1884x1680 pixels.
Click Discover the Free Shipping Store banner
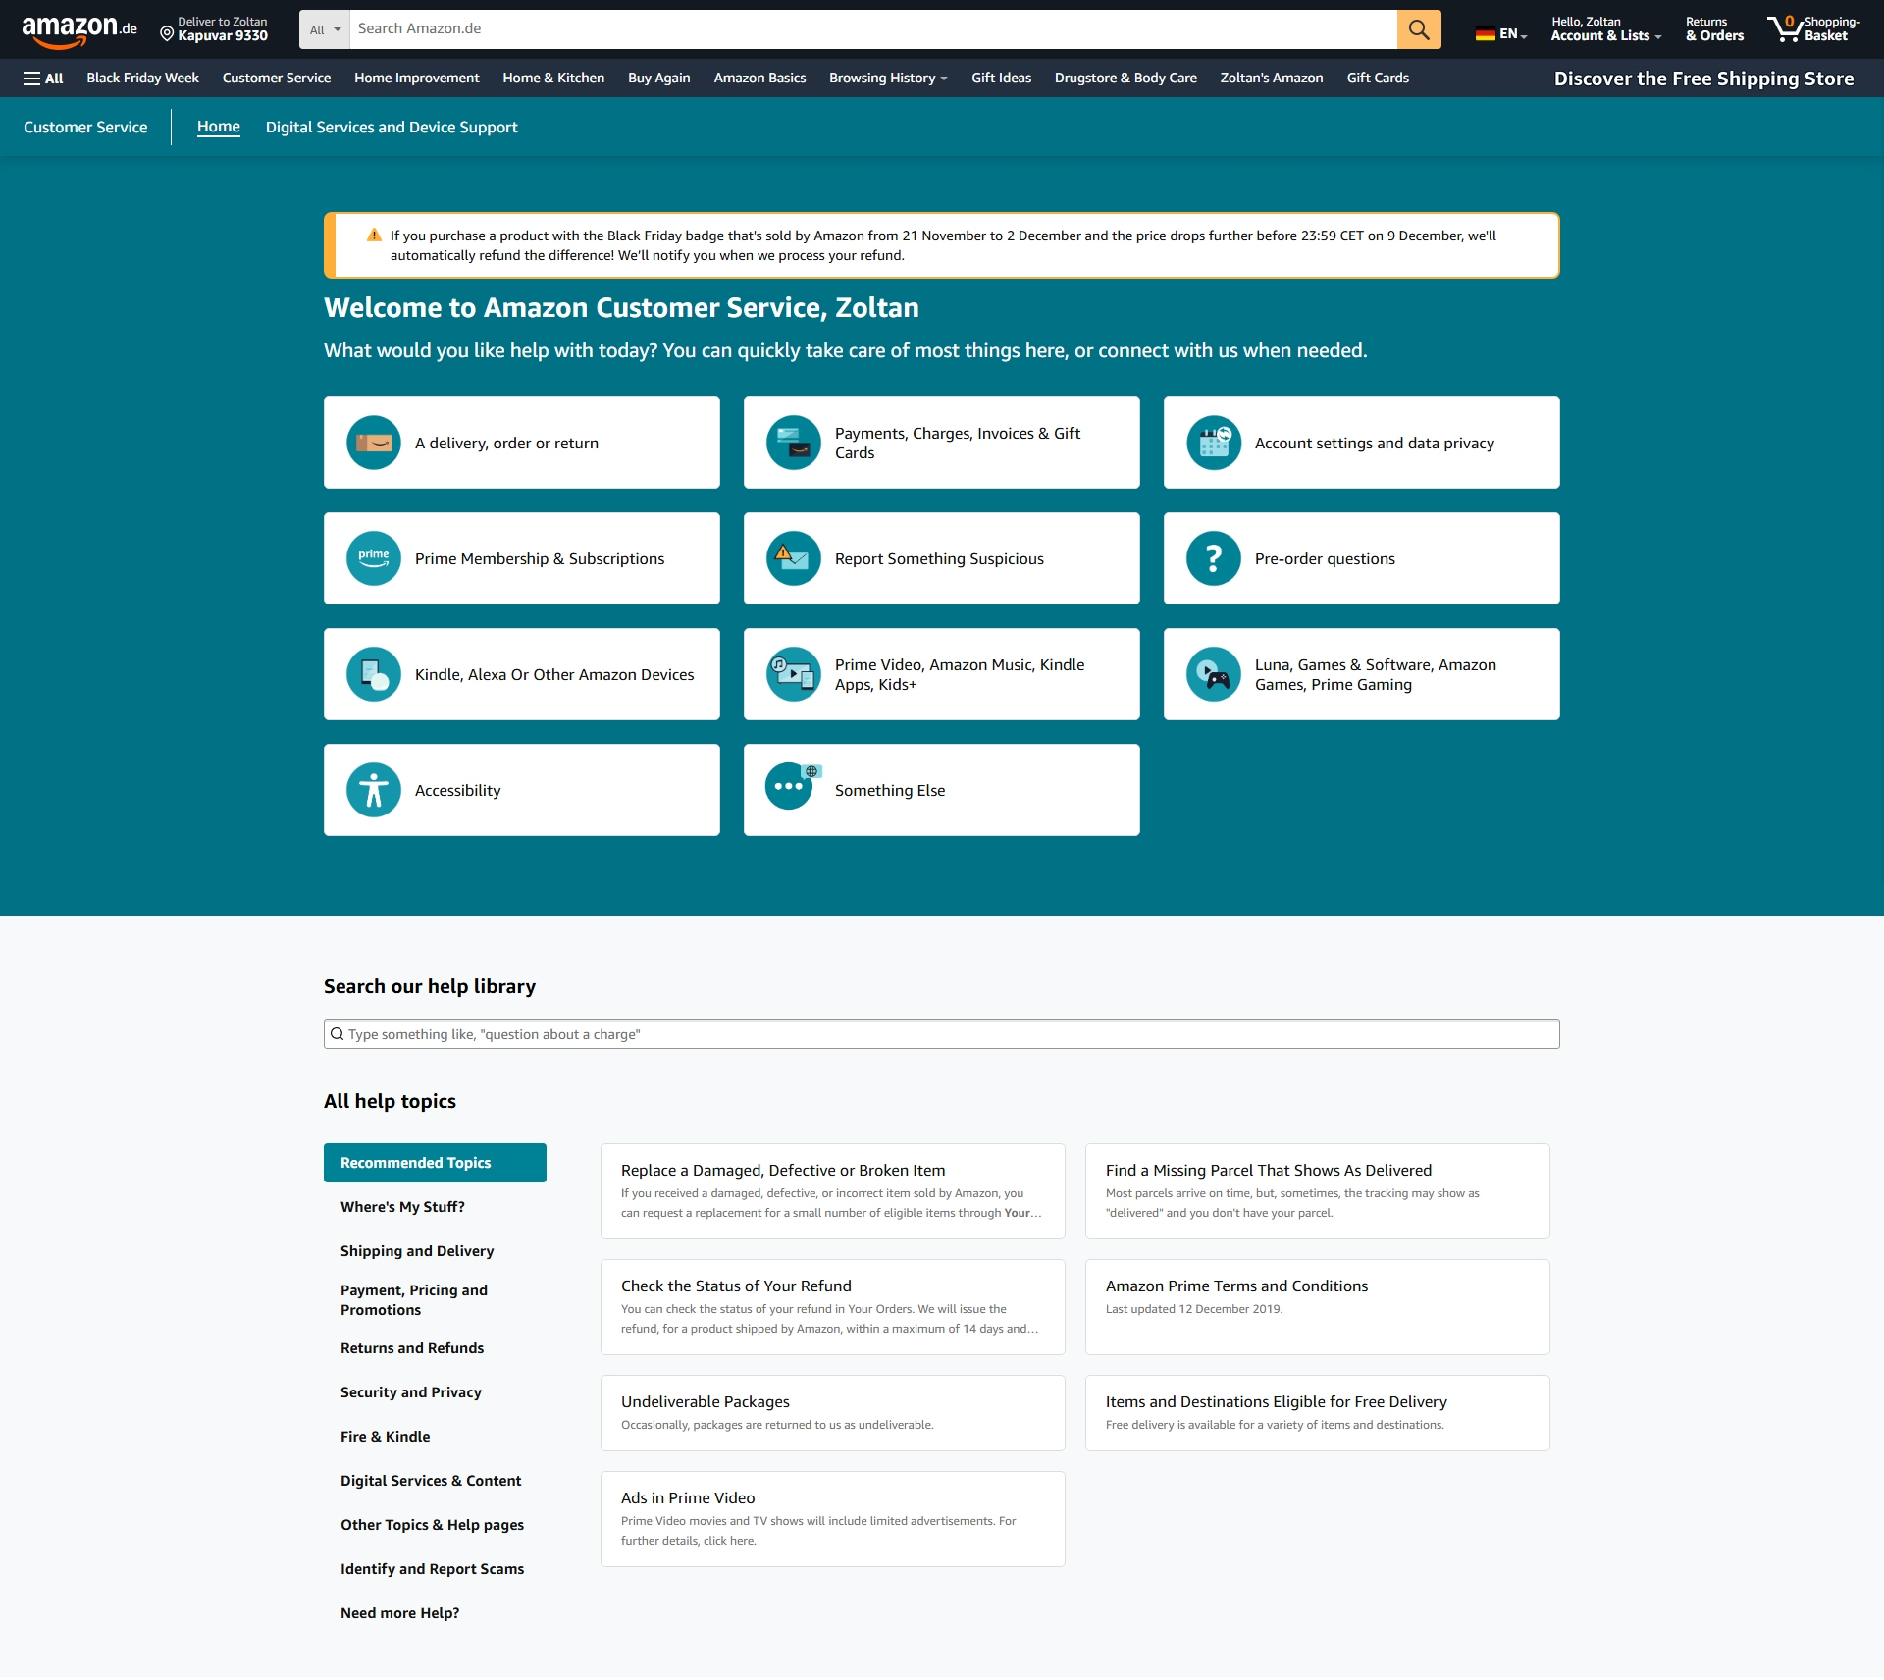pos(1703,79)
